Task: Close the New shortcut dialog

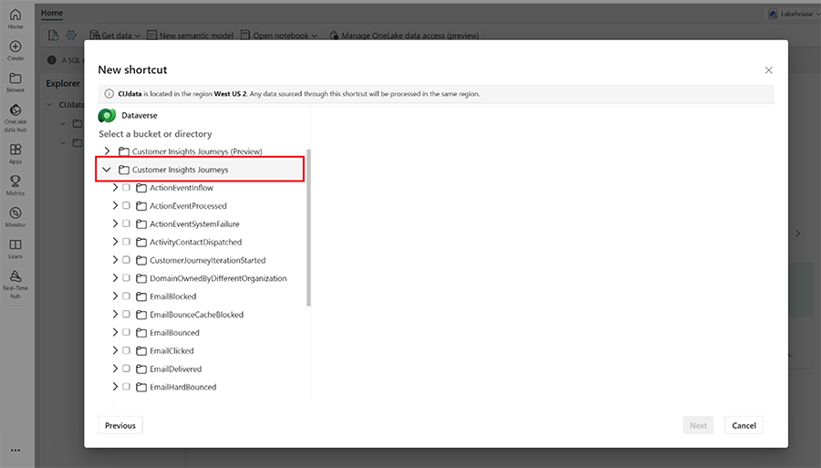Action: coord(768,70)
